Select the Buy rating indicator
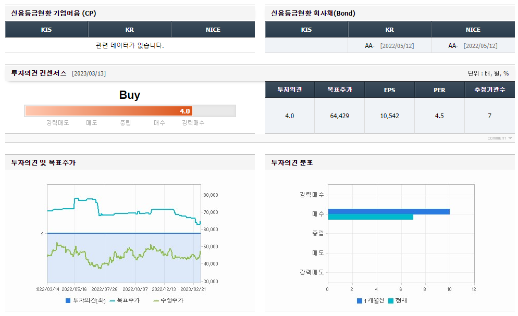518x316 pixels. click(x=129, y=95)
